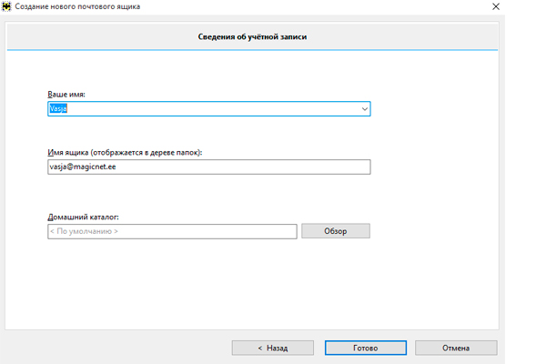Finish the wizard with "Готово"

pyautogui.click(x=366, y=348)
